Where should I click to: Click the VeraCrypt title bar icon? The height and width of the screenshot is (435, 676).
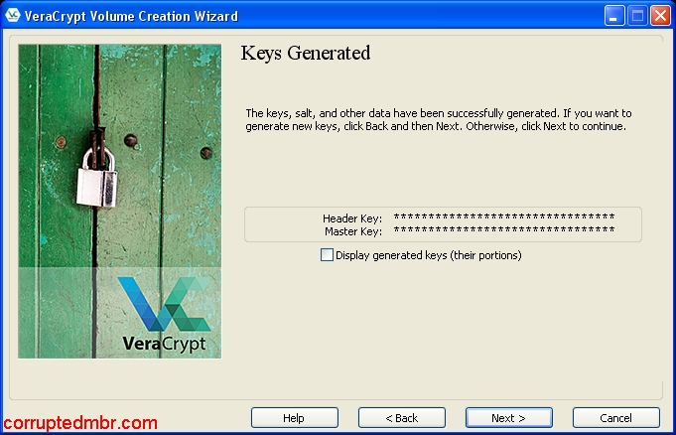pos(13,15)
